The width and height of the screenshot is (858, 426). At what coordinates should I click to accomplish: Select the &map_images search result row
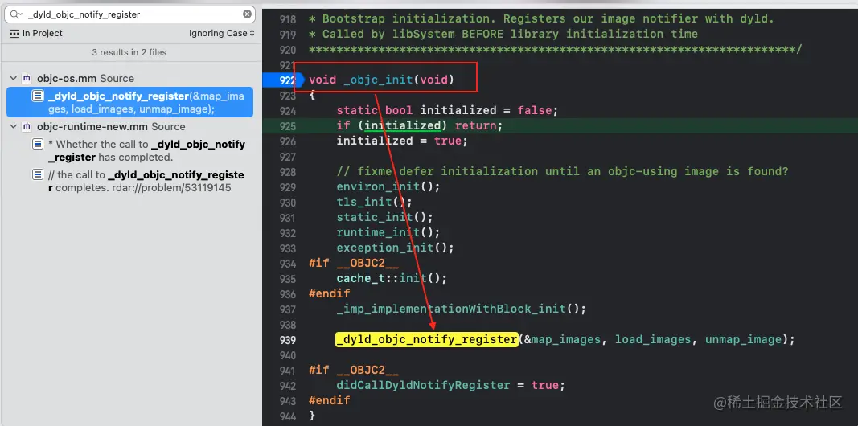129,102
